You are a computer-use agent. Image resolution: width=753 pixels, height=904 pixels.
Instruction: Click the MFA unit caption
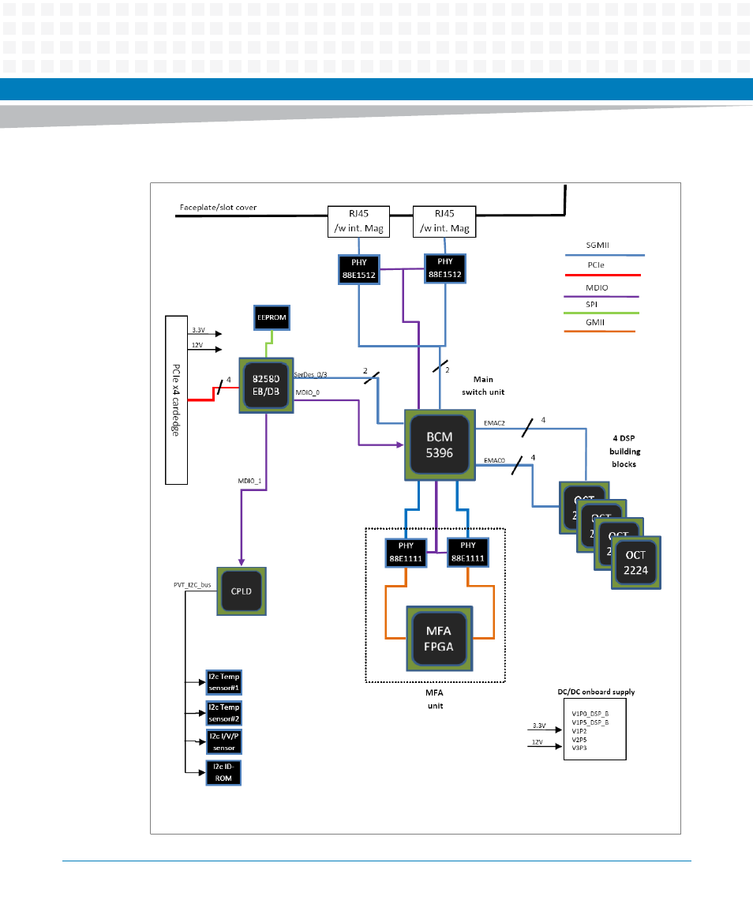435,700
